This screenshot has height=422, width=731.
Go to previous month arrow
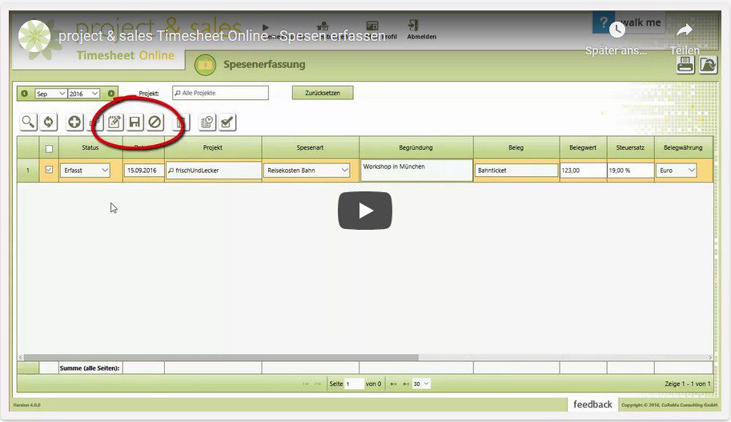tap(25, 93)
